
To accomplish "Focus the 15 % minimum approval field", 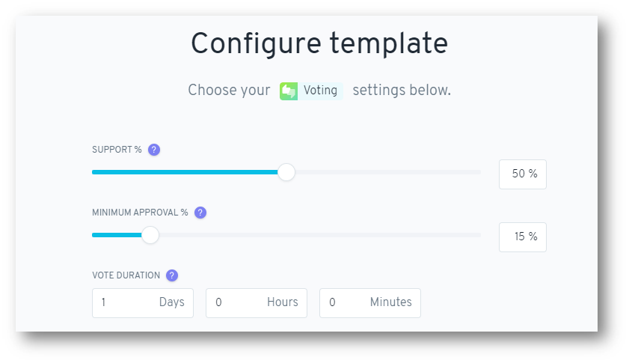I will point(523,237).
